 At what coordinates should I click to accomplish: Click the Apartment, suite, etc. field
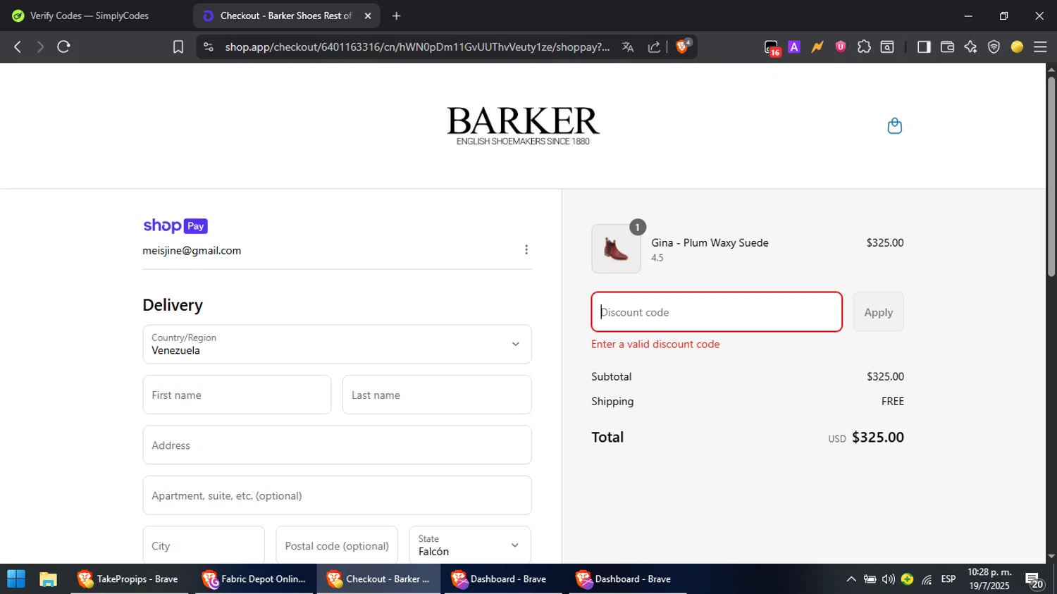point(337,495)
